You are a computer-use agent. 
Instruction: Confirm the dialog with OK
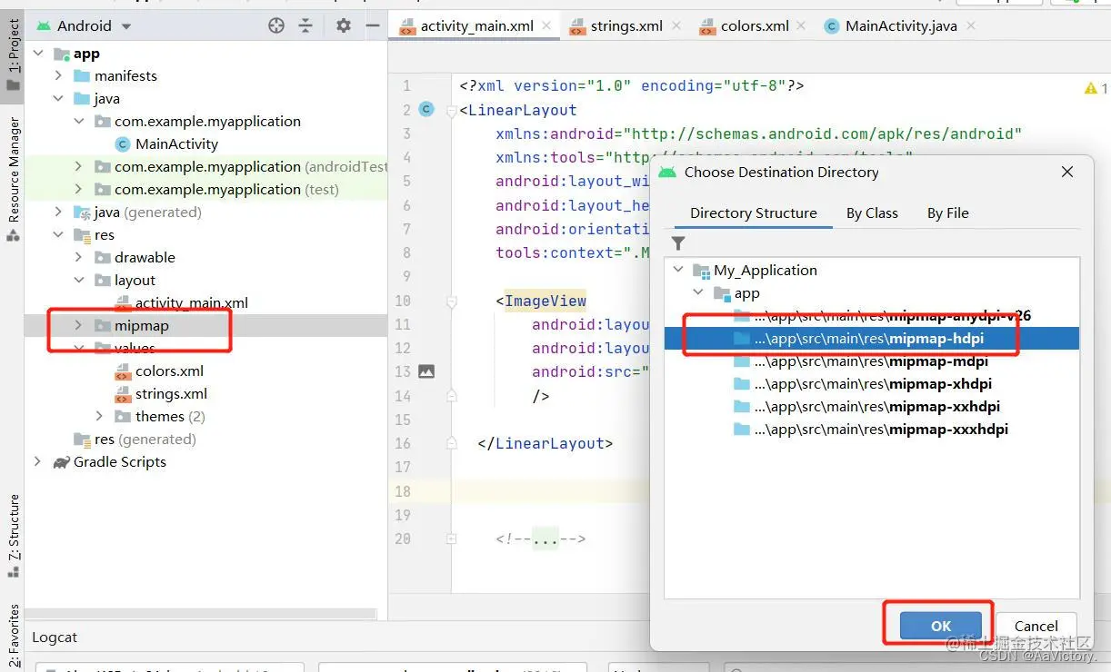click(940, 626)
